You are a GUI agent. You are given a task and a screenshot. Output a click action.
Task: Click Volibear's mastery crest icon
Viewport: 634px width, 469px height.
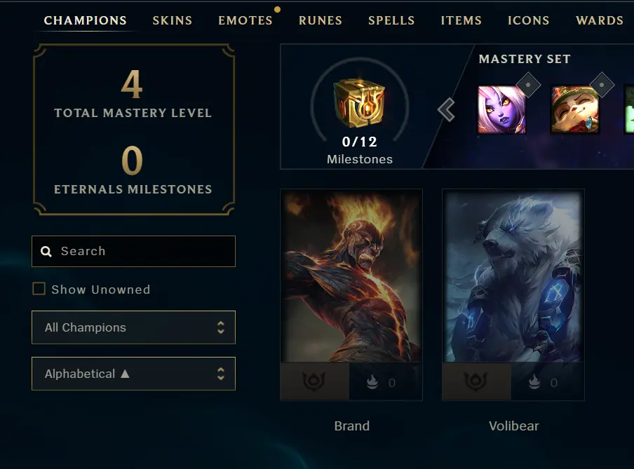point(476,381)
